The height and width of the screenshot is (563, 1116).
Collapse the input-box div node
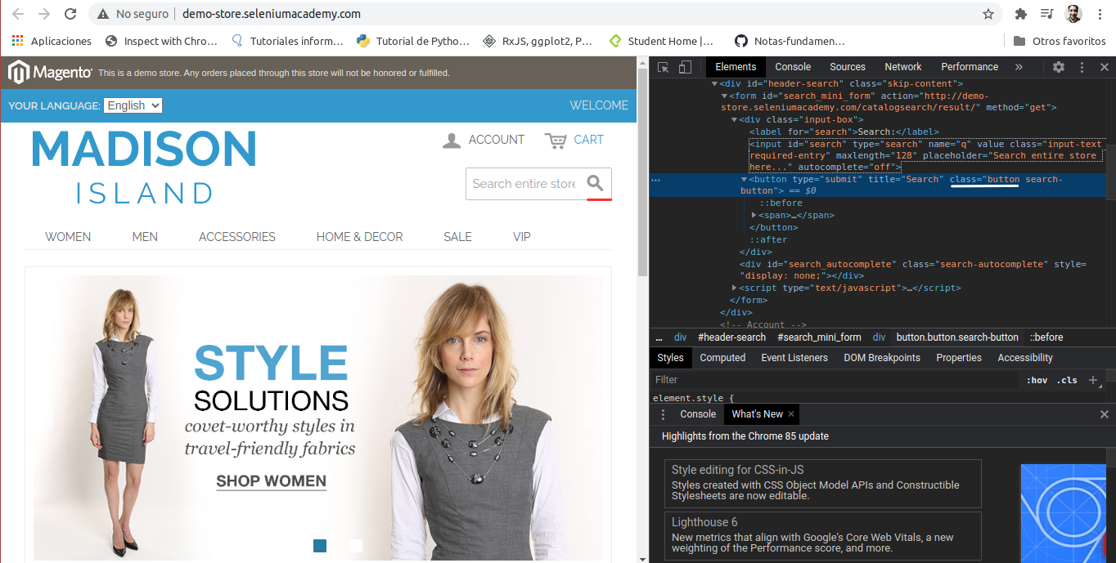pos(734,119)
